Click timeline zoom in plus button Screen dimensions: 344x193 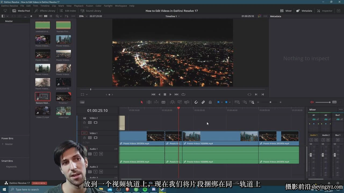(280, 102)
